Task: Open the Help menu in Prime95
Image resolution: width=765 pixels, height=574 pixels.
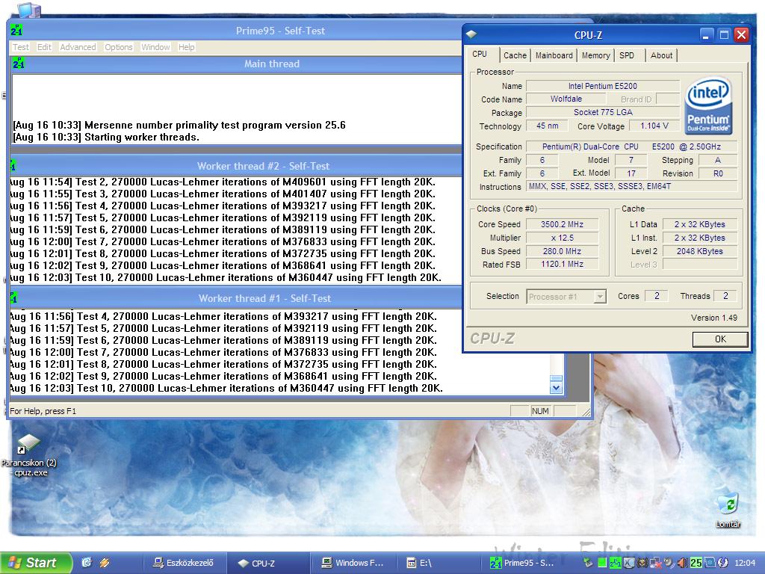Action: point(186,47)
